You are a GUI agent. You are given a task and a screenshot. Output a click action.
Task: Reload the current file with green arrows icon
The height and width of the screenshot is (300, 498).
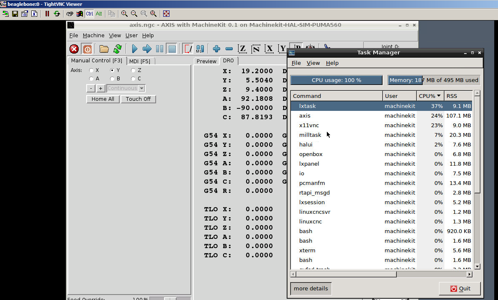pos(118,49)
